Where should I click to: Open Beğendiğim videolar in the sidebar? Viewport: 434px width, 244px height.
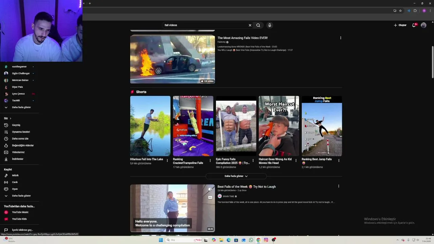[x=19, y=145]
